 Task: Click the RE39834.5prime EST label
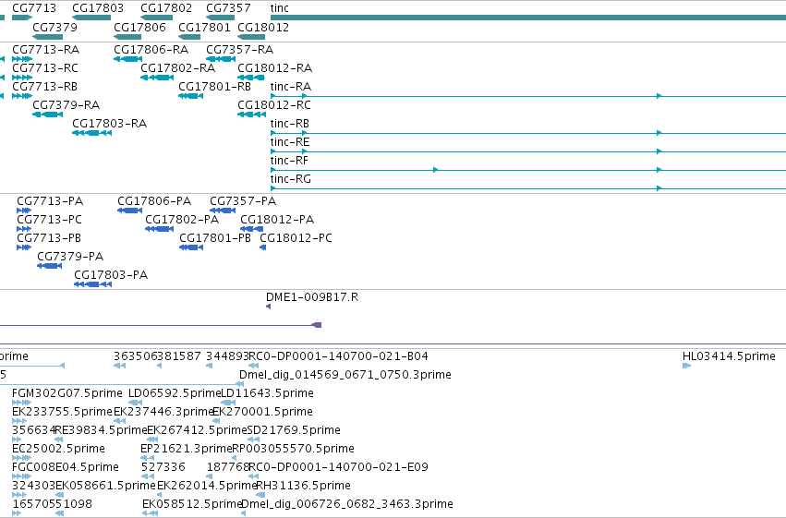tap(101, 431)
